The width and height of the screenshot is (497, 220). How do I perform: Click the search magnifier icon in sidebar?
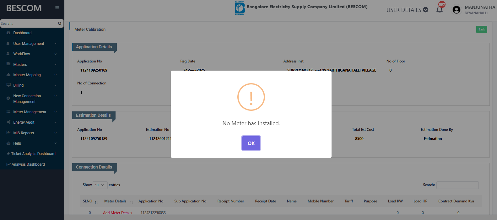pyautogui.click(x=60, y=24)
